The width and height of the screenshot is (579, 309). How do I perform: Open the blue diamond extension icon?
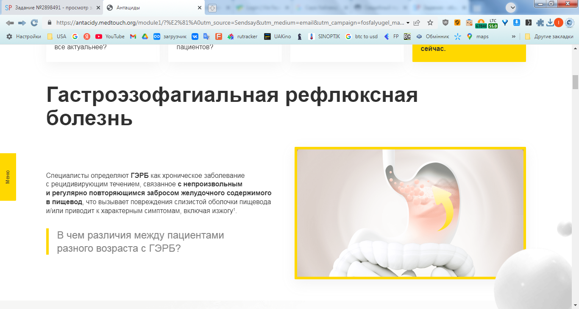click(505, 23)
